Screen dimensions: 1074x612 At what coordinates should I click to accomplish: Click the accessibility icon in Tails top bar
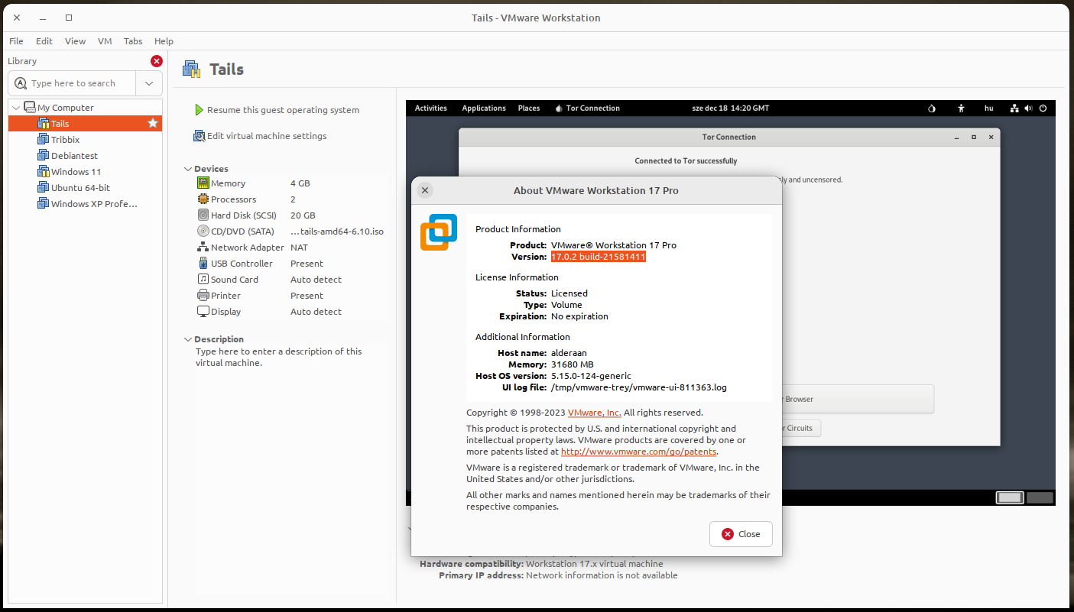tap(962, 108)
